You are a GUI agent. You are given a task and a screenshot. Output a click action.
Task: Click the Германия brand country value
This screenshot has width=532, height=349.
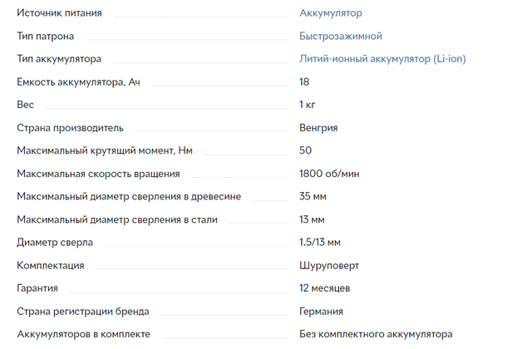click(x=321, y=312)
